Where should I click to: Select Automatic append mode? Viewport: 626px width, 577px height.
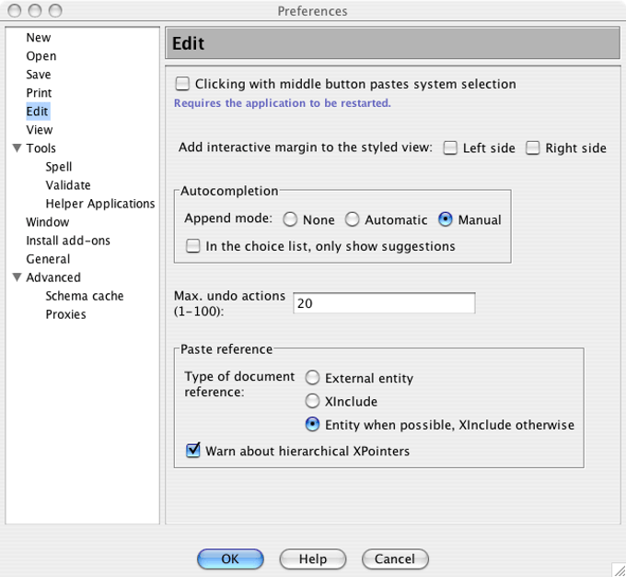(x=353, y=220)
